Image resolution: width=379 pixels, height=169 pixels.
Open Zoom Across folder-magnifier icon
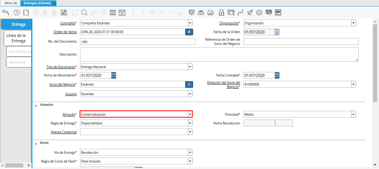coord(231,13)
